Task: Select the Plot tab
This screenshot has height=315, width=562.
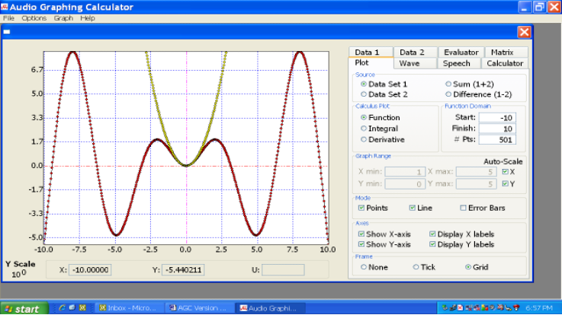Action: tap(371, 63)
